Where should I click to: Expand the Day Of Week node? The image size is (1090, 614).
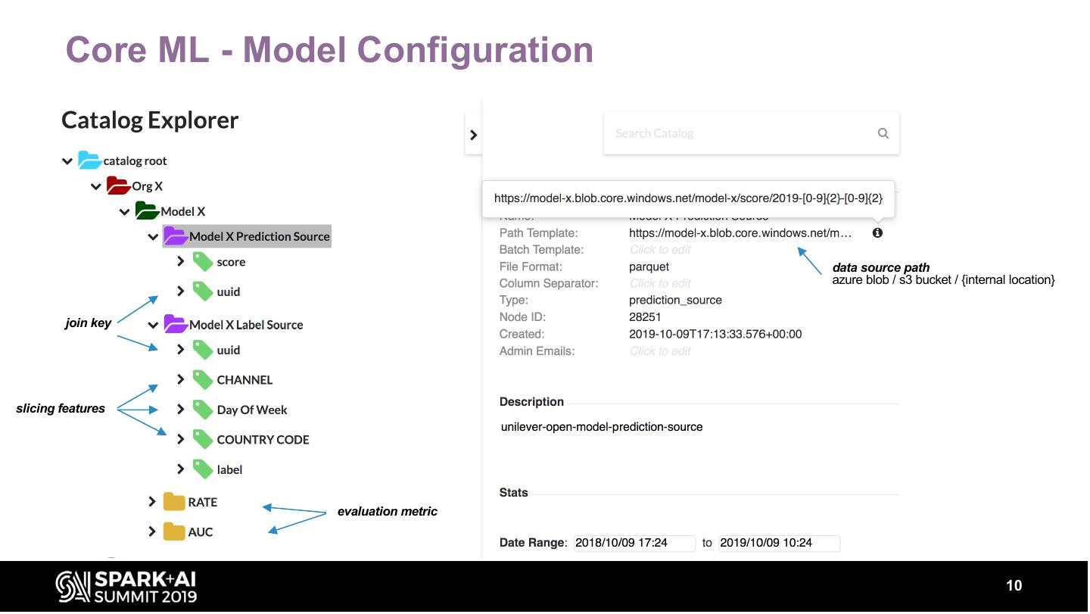180,410
